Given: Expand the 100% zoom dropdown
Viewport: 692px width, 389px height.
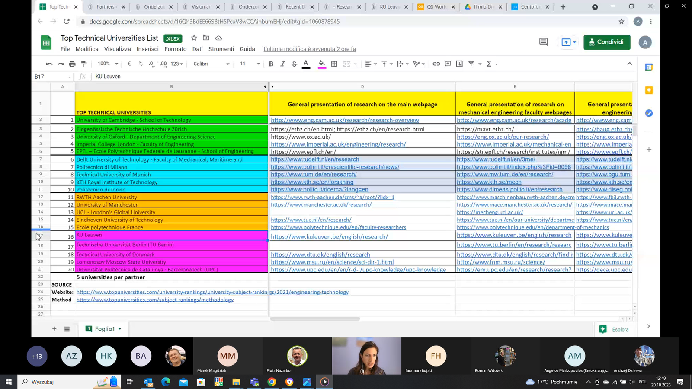Looking at the screenshot, I should point(108,64).
